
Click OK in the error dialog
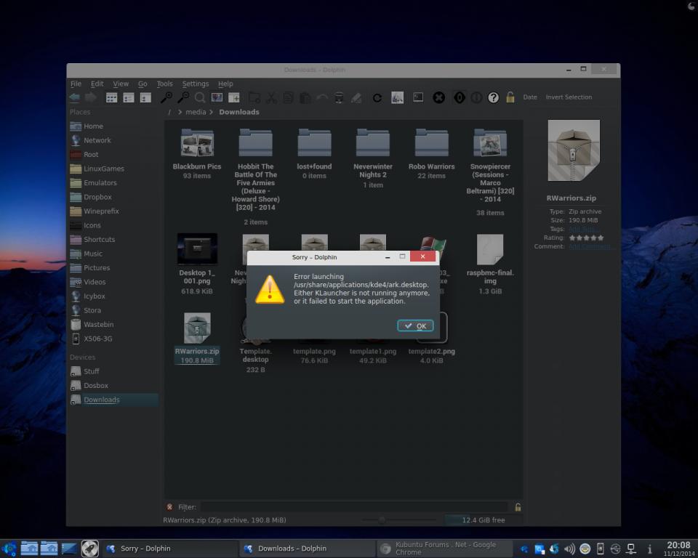(416, 325)
